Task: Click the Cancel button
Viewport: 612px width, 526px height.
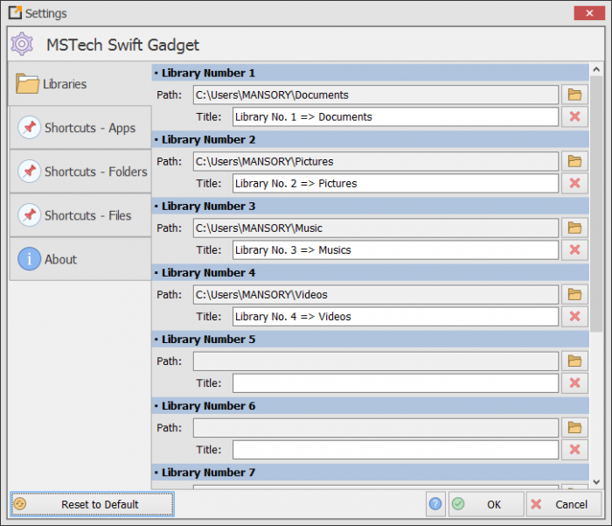Action: (x=560, y=504)
